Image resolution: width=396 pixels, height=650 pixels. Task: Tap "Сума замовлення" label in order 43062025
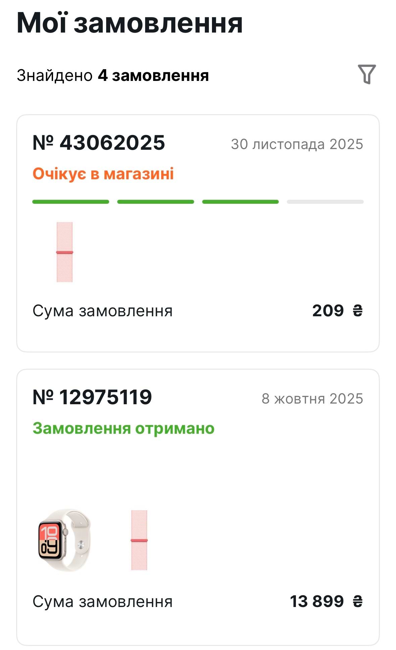click(102, 311)
